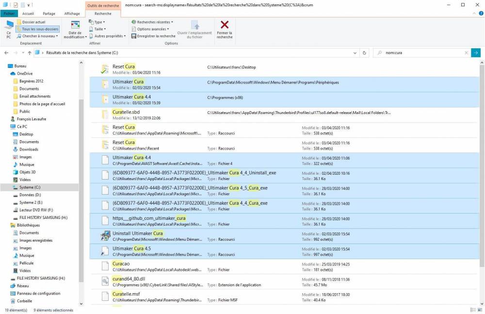Click the Curatelle.sbd file icon
The width and height of the screenshot is (485, 314).
[x=105, y=115]
